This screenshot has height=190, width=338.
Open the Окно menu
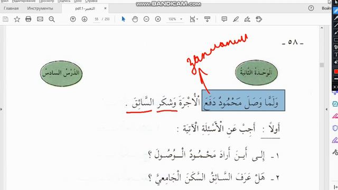(x=78, y=1)
